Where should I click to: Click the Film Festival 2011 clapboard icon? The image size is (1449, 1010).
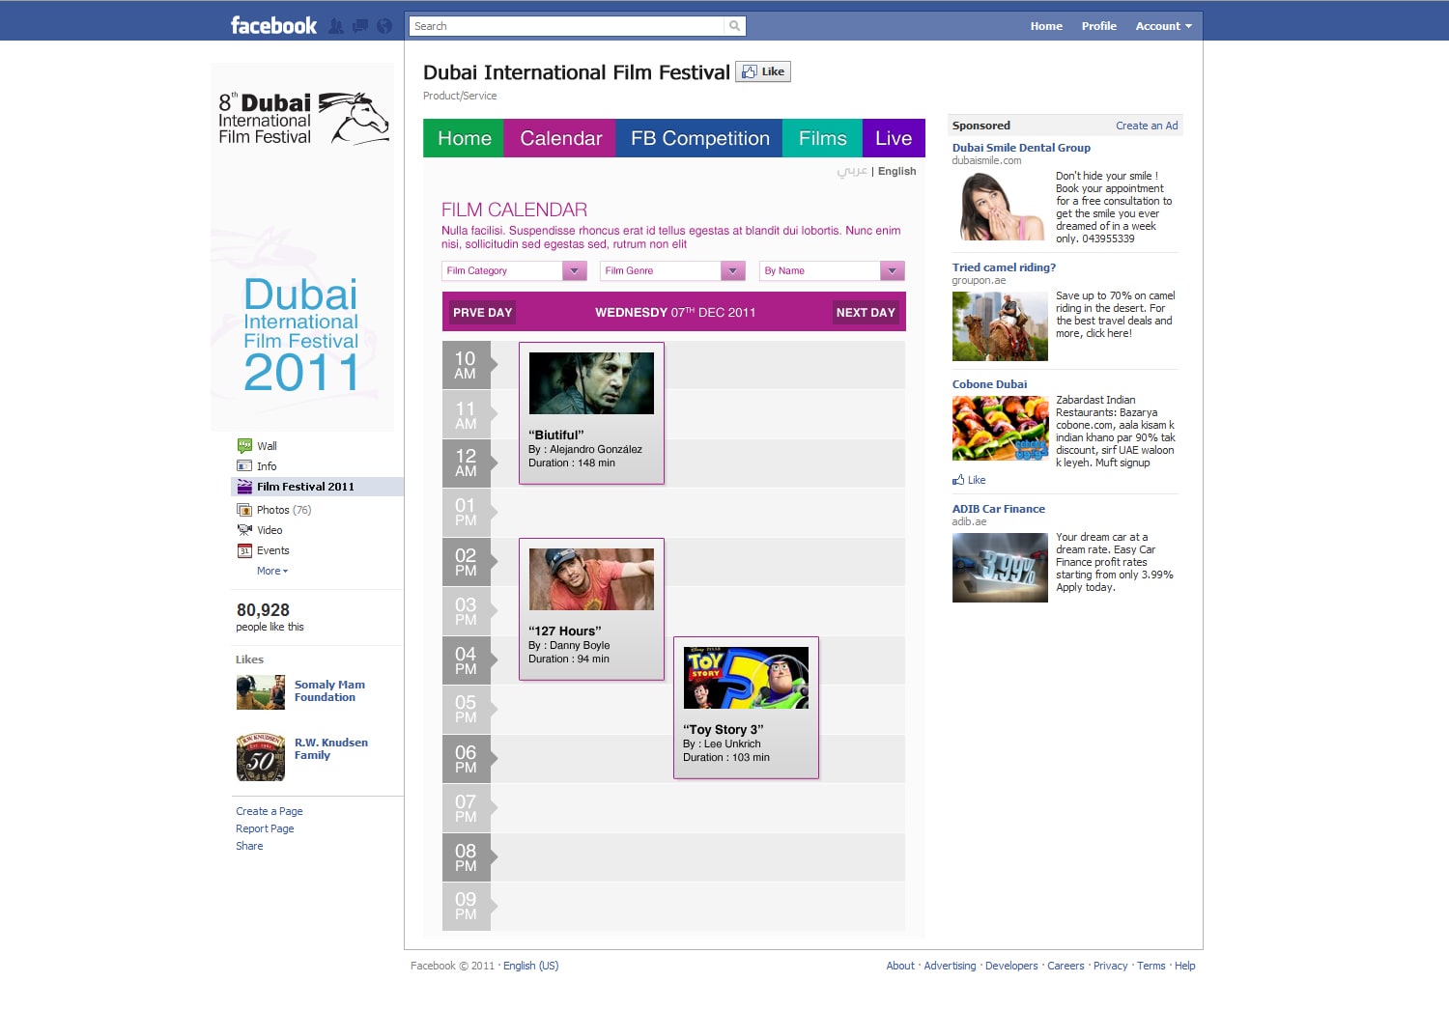[244, 487]
